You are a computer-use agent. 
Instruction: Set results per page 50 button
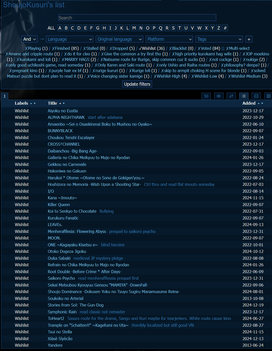pyautogui.click(x=206, y=96)
